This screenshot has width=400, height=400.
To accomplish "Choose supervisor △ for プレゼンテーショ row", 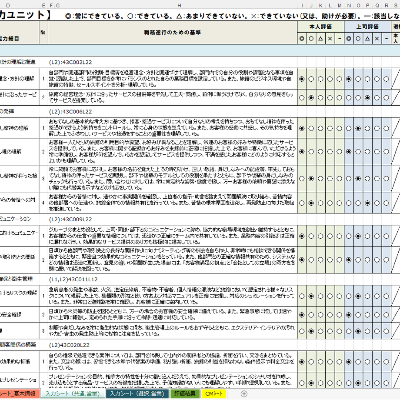I will [367, 383].
